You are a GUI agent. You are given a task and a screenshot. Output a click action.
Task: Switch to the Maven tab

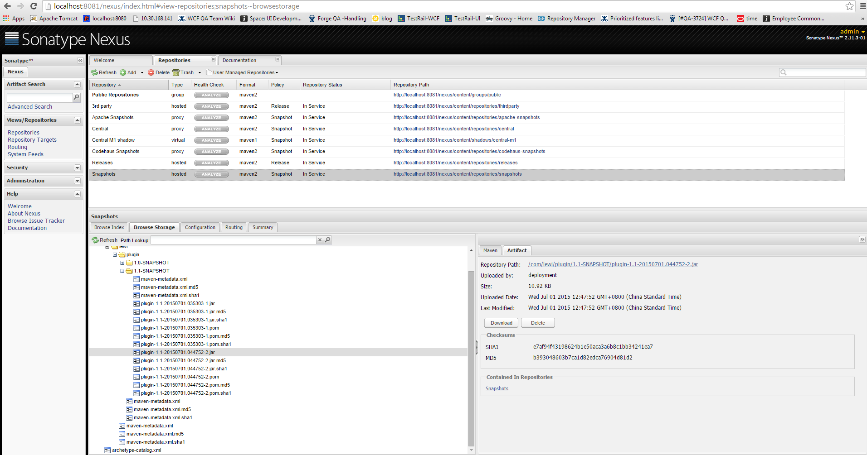(x=490, y=250)
